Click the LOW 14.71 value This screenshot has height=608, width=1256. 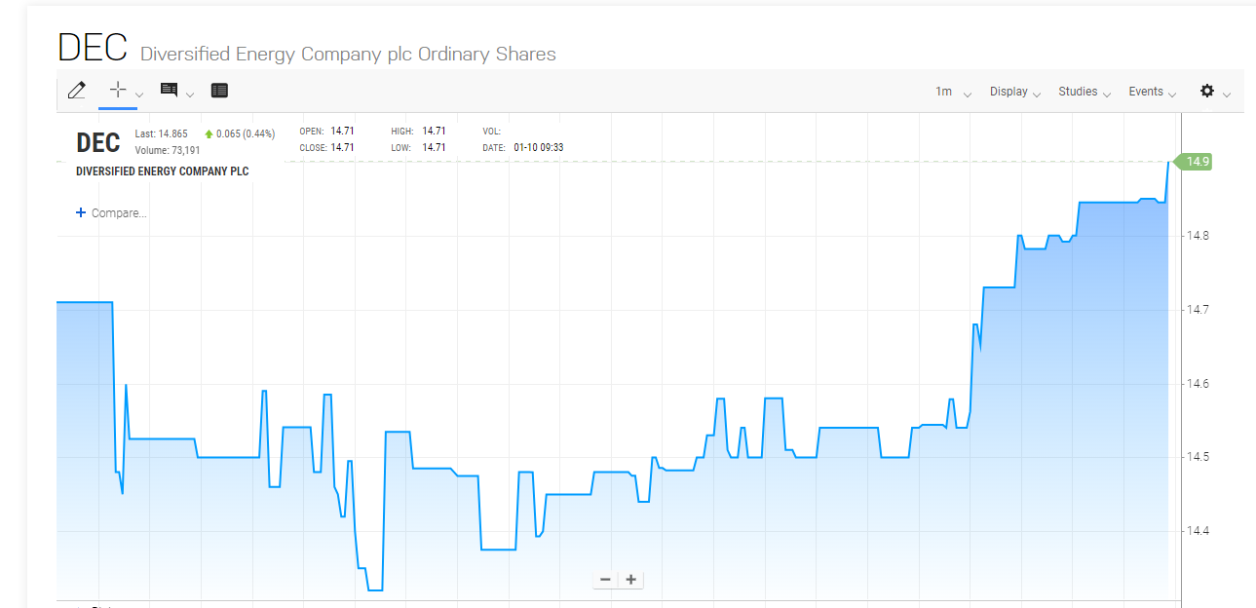(434, 148)
